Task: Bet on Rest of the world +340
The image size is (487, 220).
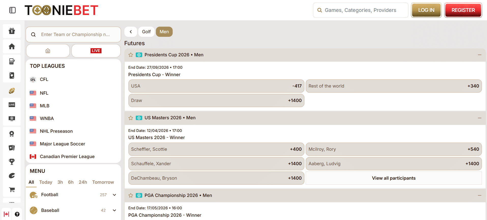Action: pos(394,86)
